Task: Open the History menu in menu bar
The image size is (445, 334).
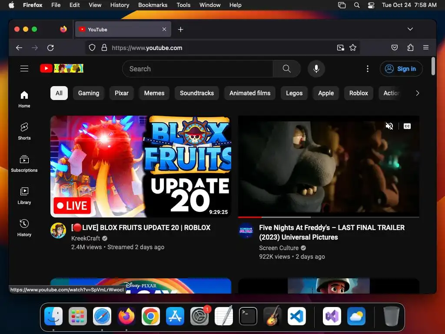Action: pyautogui.click(x=120, y=5)
